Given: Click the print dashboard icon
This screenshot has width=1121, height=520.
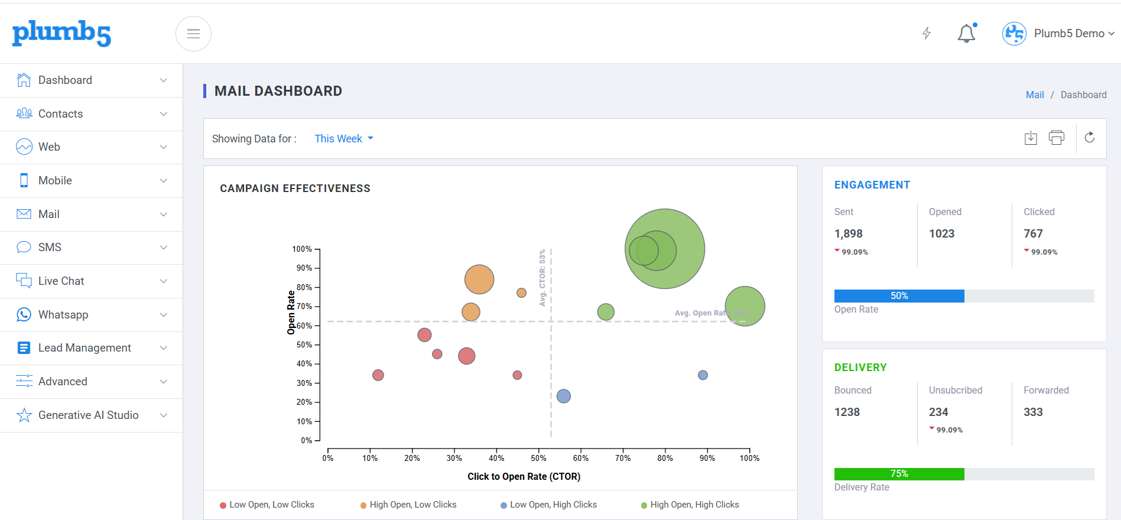Looking at the screenshot, I should coord(1057,138).
